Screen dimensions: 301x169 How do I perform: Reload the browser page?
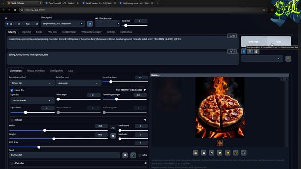click(x=15, y=10)
